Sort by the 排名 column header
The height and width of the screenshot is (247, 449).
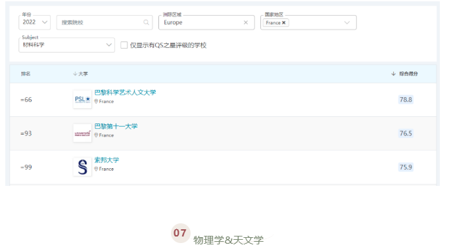click(x=26, y=74)
